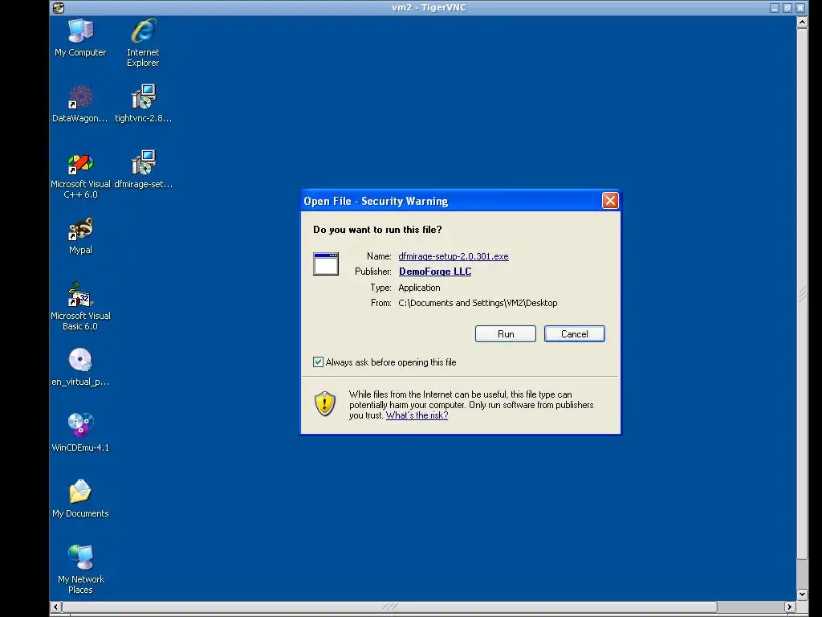Click the horizontal scrollbar thumb
Viewport: 822px width, 617px height.
click(389, 607)
